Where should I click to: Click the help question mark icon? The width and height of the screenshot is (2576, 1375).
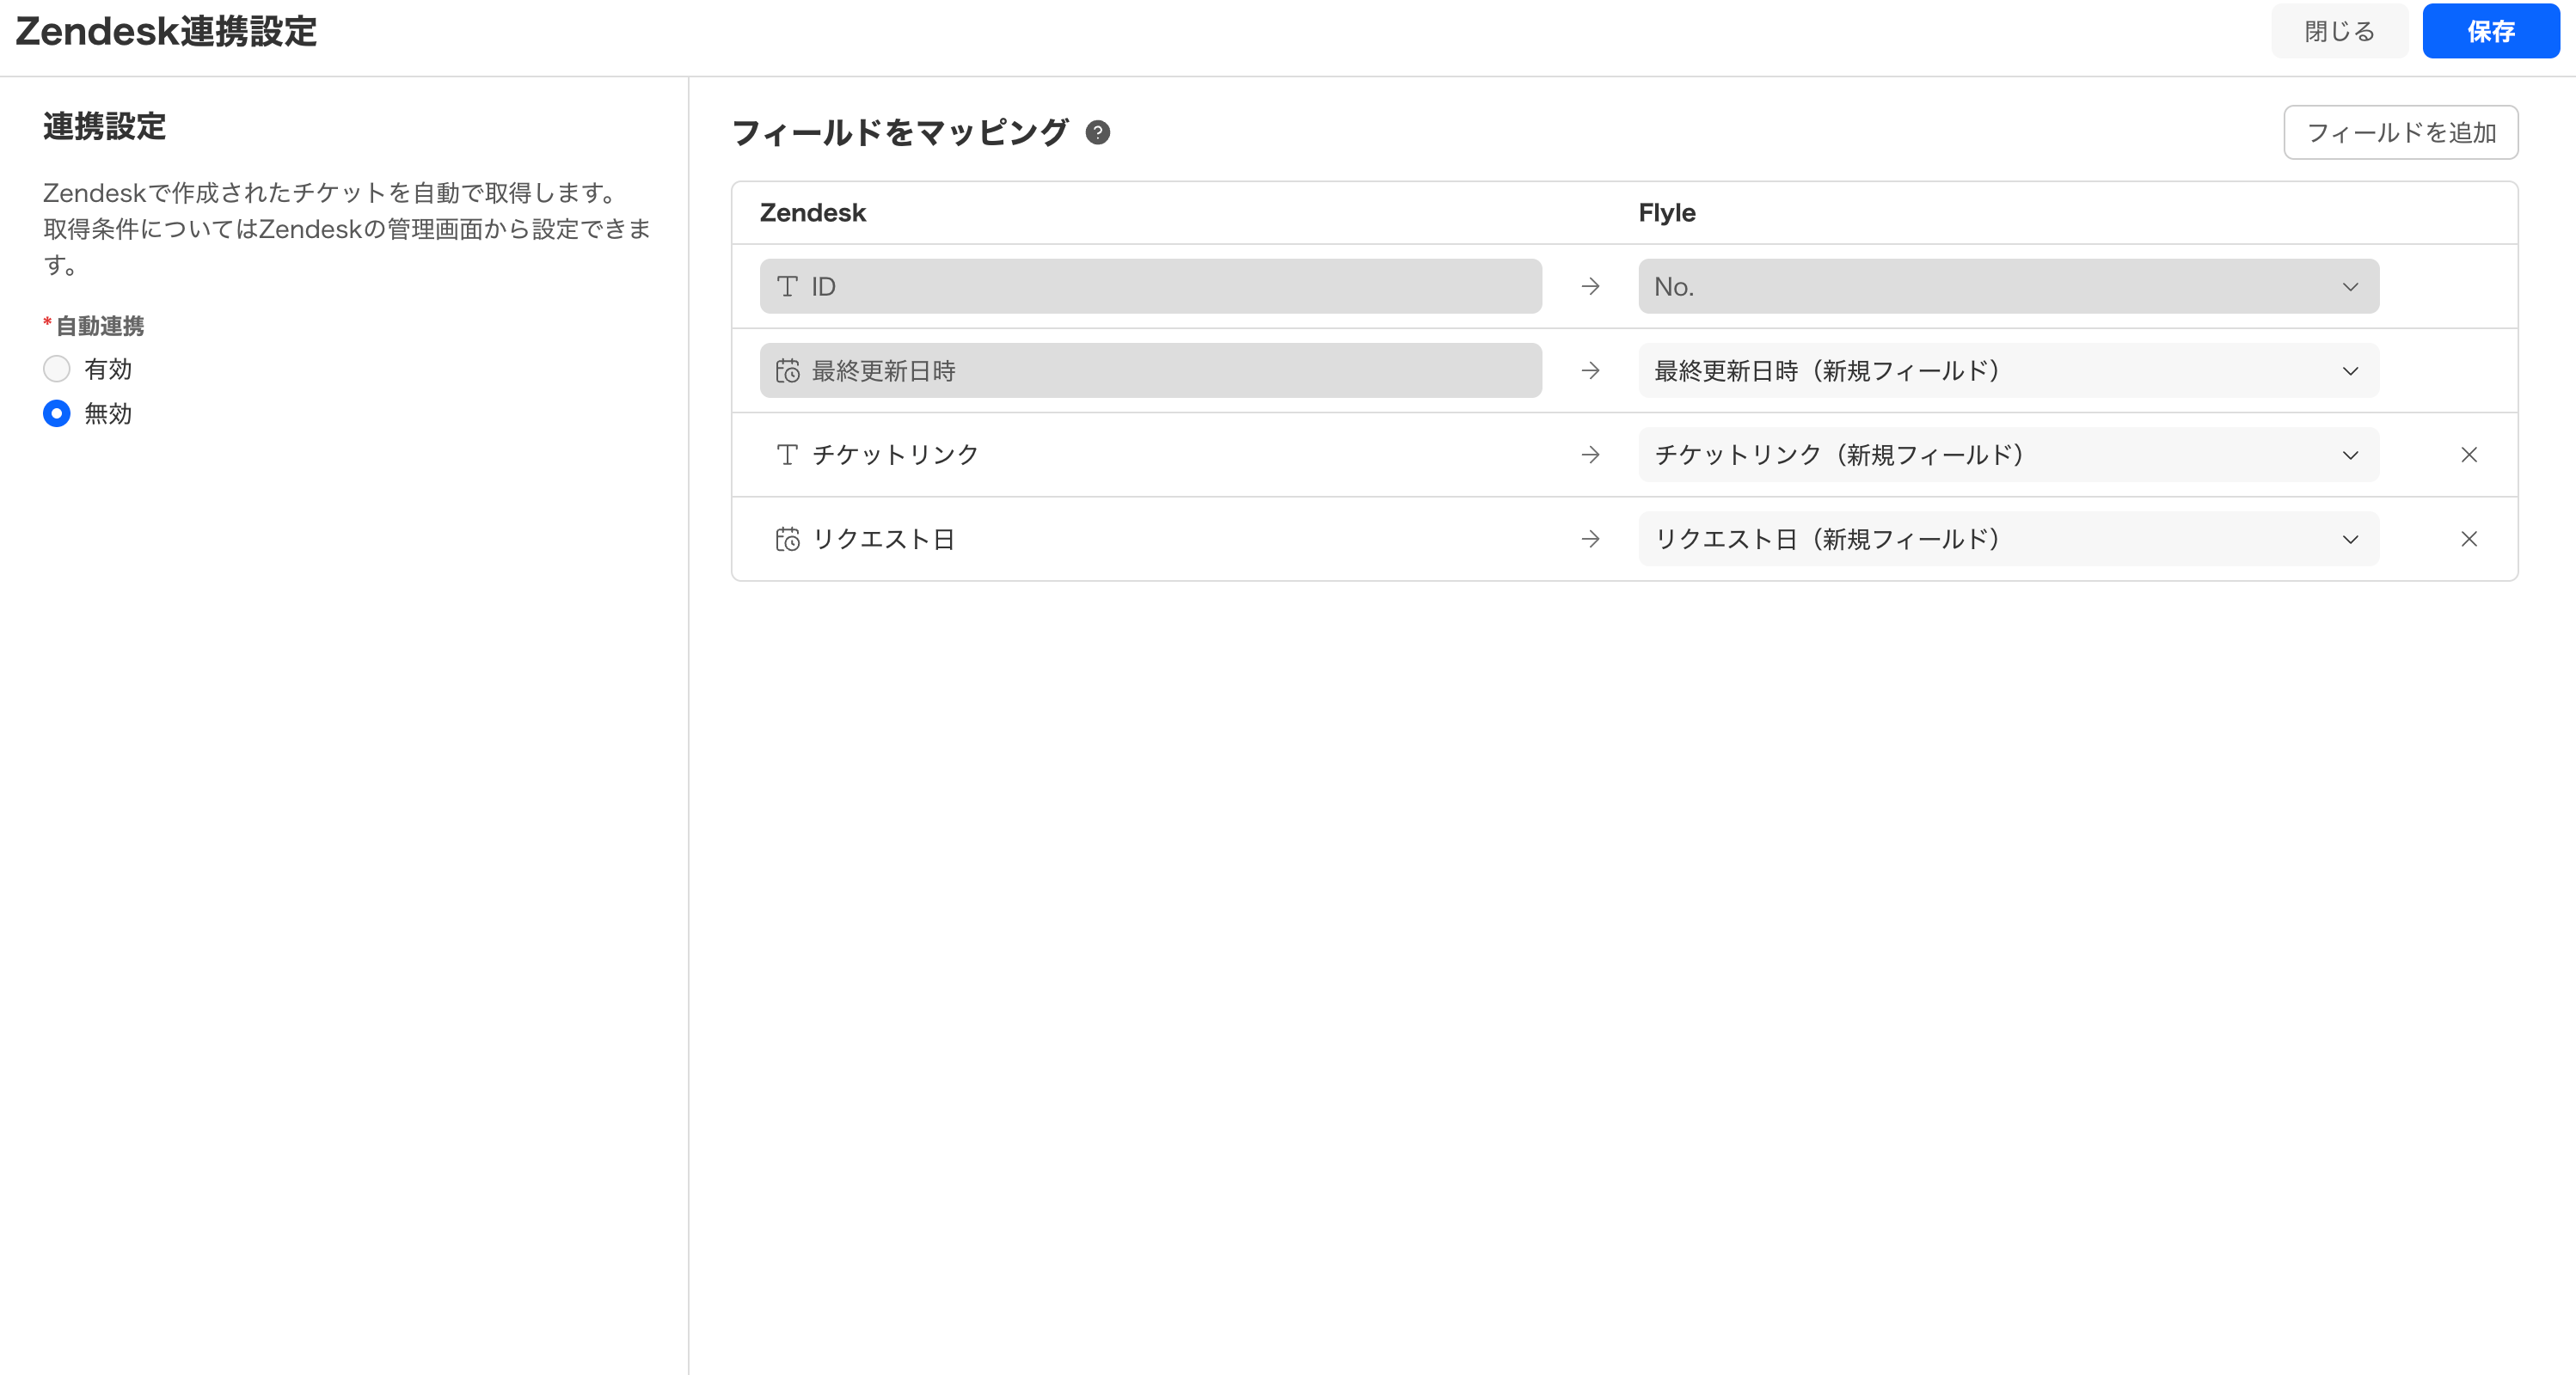[1097, 131]
